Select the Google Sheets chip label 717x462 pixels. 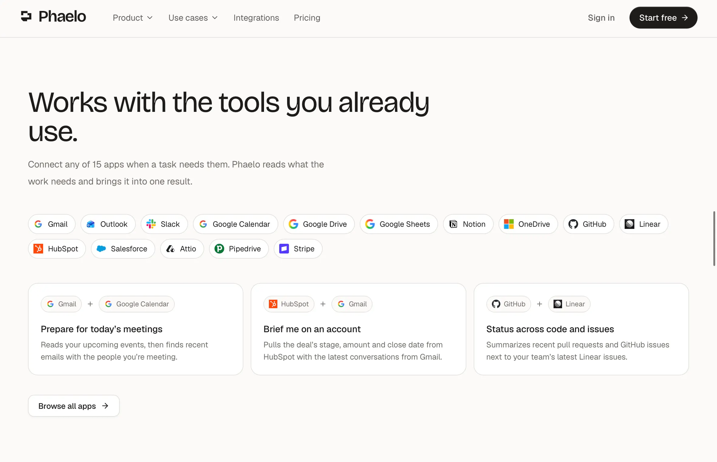(405, 224)
